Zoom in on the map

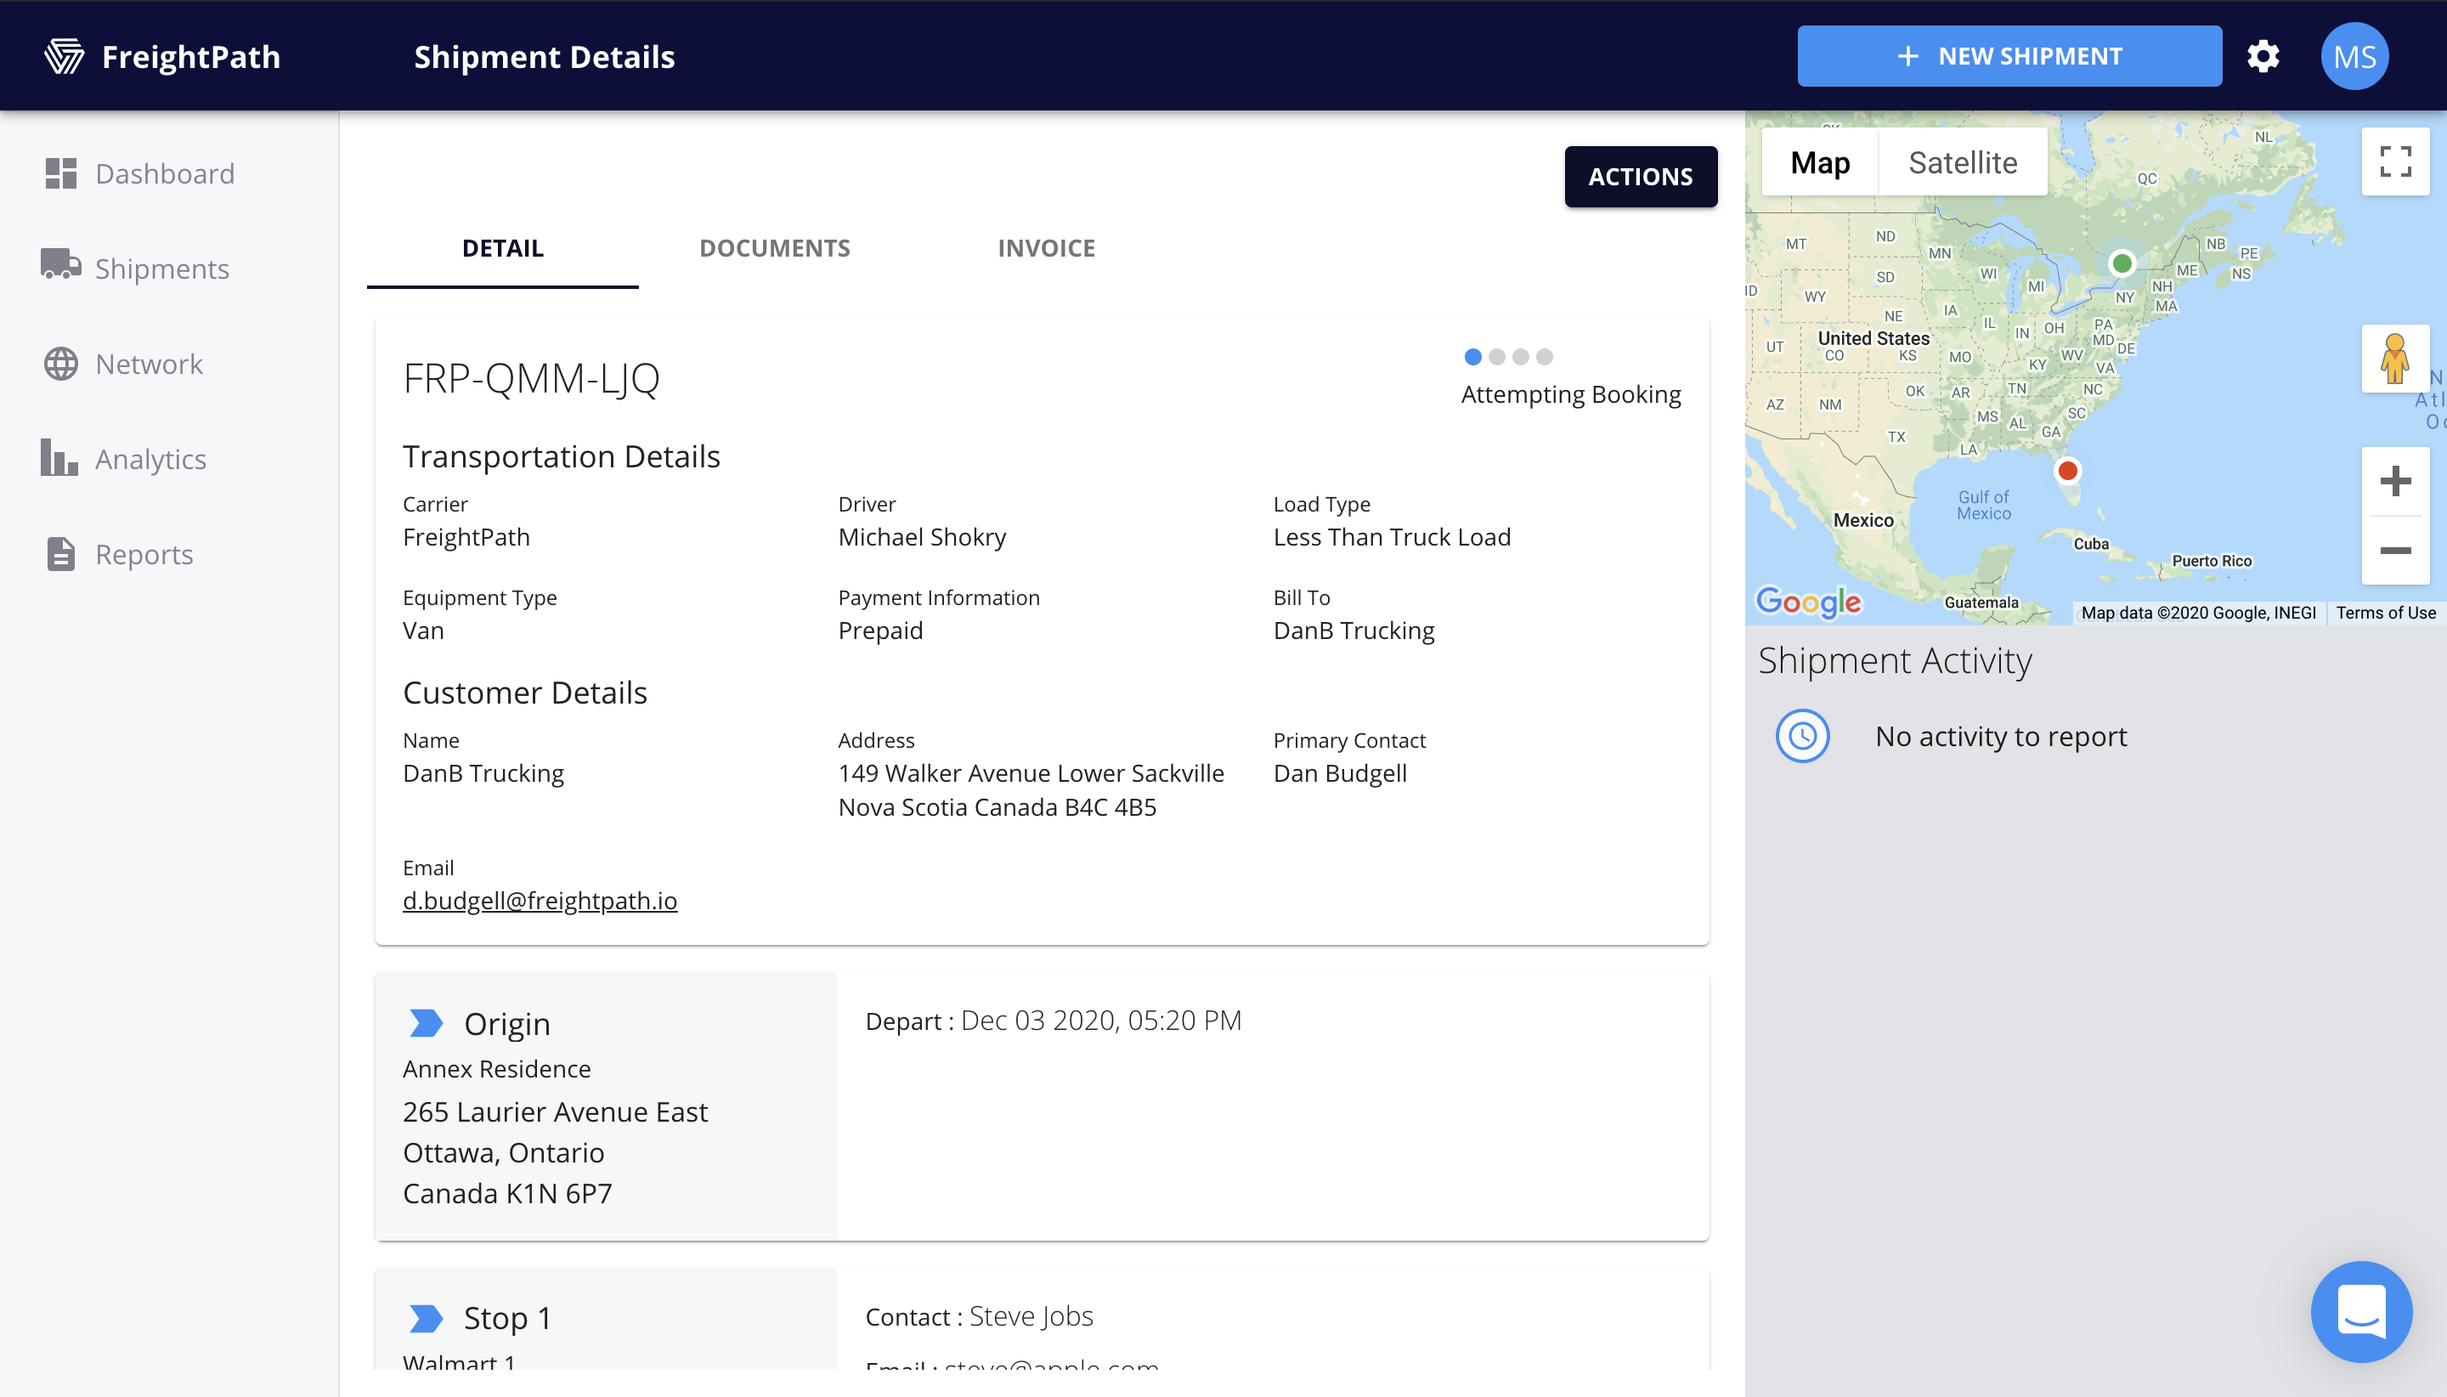(2394, 481)
